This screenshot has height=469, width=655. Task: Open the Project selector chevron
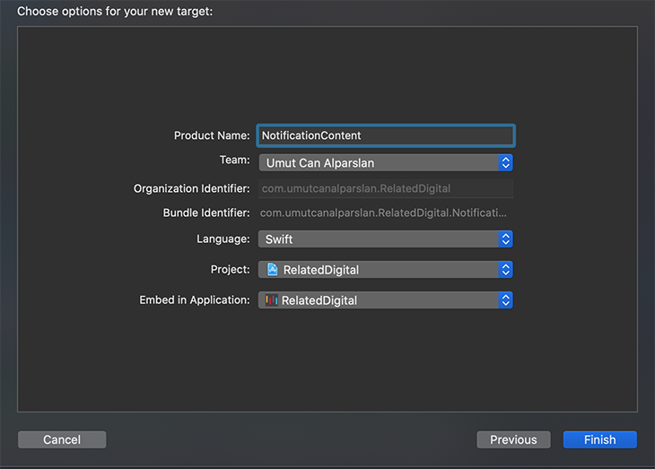click(x=505, y=269)
